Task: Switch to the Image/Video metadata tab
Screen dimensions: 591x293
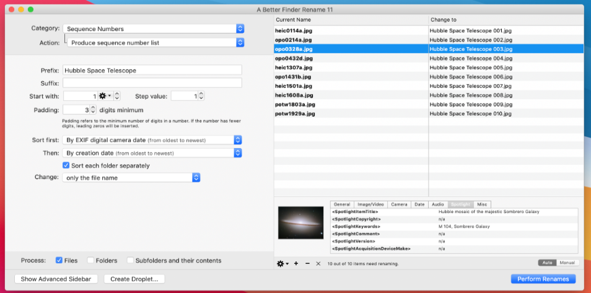Action: pyautogui.click(x=370, y=204)
